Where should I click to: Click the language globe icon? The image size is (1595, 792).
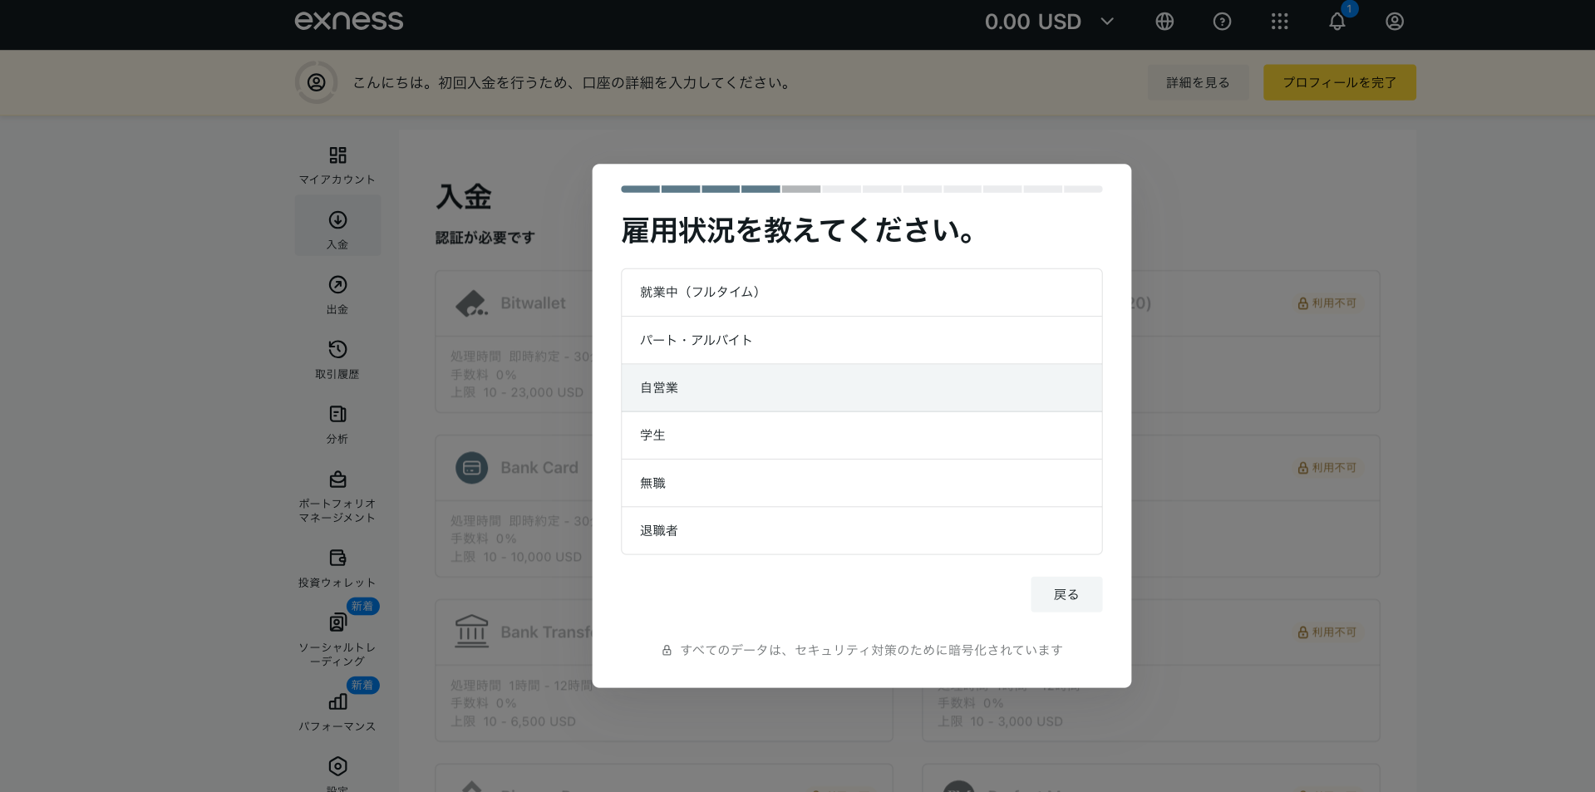pyautogui.click(x=1164, y=22)
